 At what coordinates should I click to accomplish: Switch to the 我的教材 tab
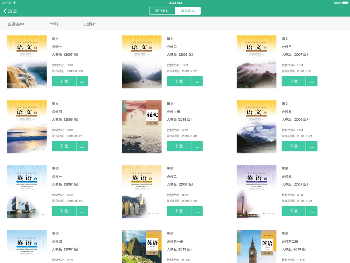point(162,11)
